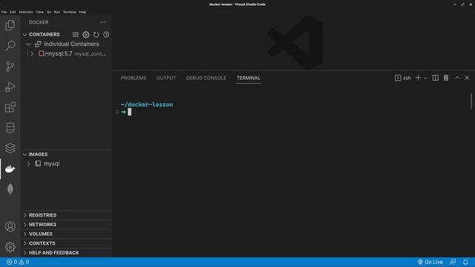Refresh the Containers list

[x=96, y=35]
